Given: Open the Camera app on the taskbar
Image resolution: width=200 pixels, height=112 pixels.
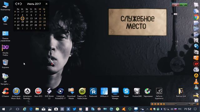Looking at the screenshot, I should [56, 109].
